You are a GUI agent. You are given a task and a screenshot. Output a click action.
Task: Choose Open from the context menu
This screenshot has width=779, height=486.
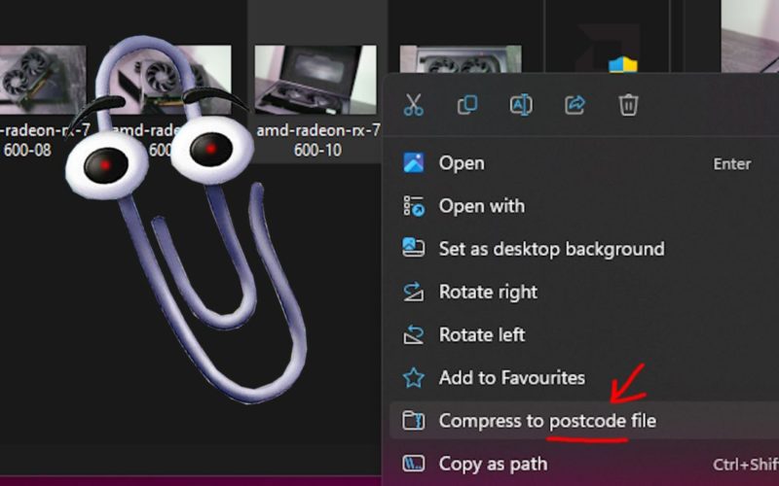(584, 163)
